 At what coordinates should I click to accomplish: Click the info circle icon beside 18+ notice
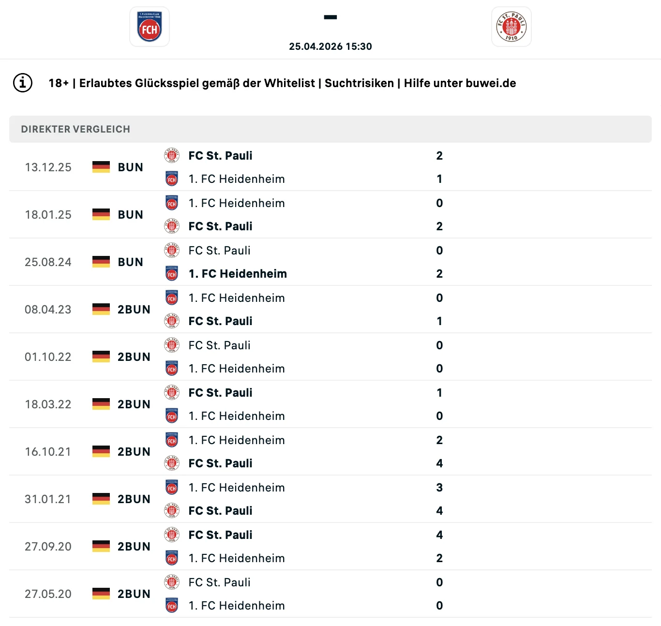click(23, 83)
